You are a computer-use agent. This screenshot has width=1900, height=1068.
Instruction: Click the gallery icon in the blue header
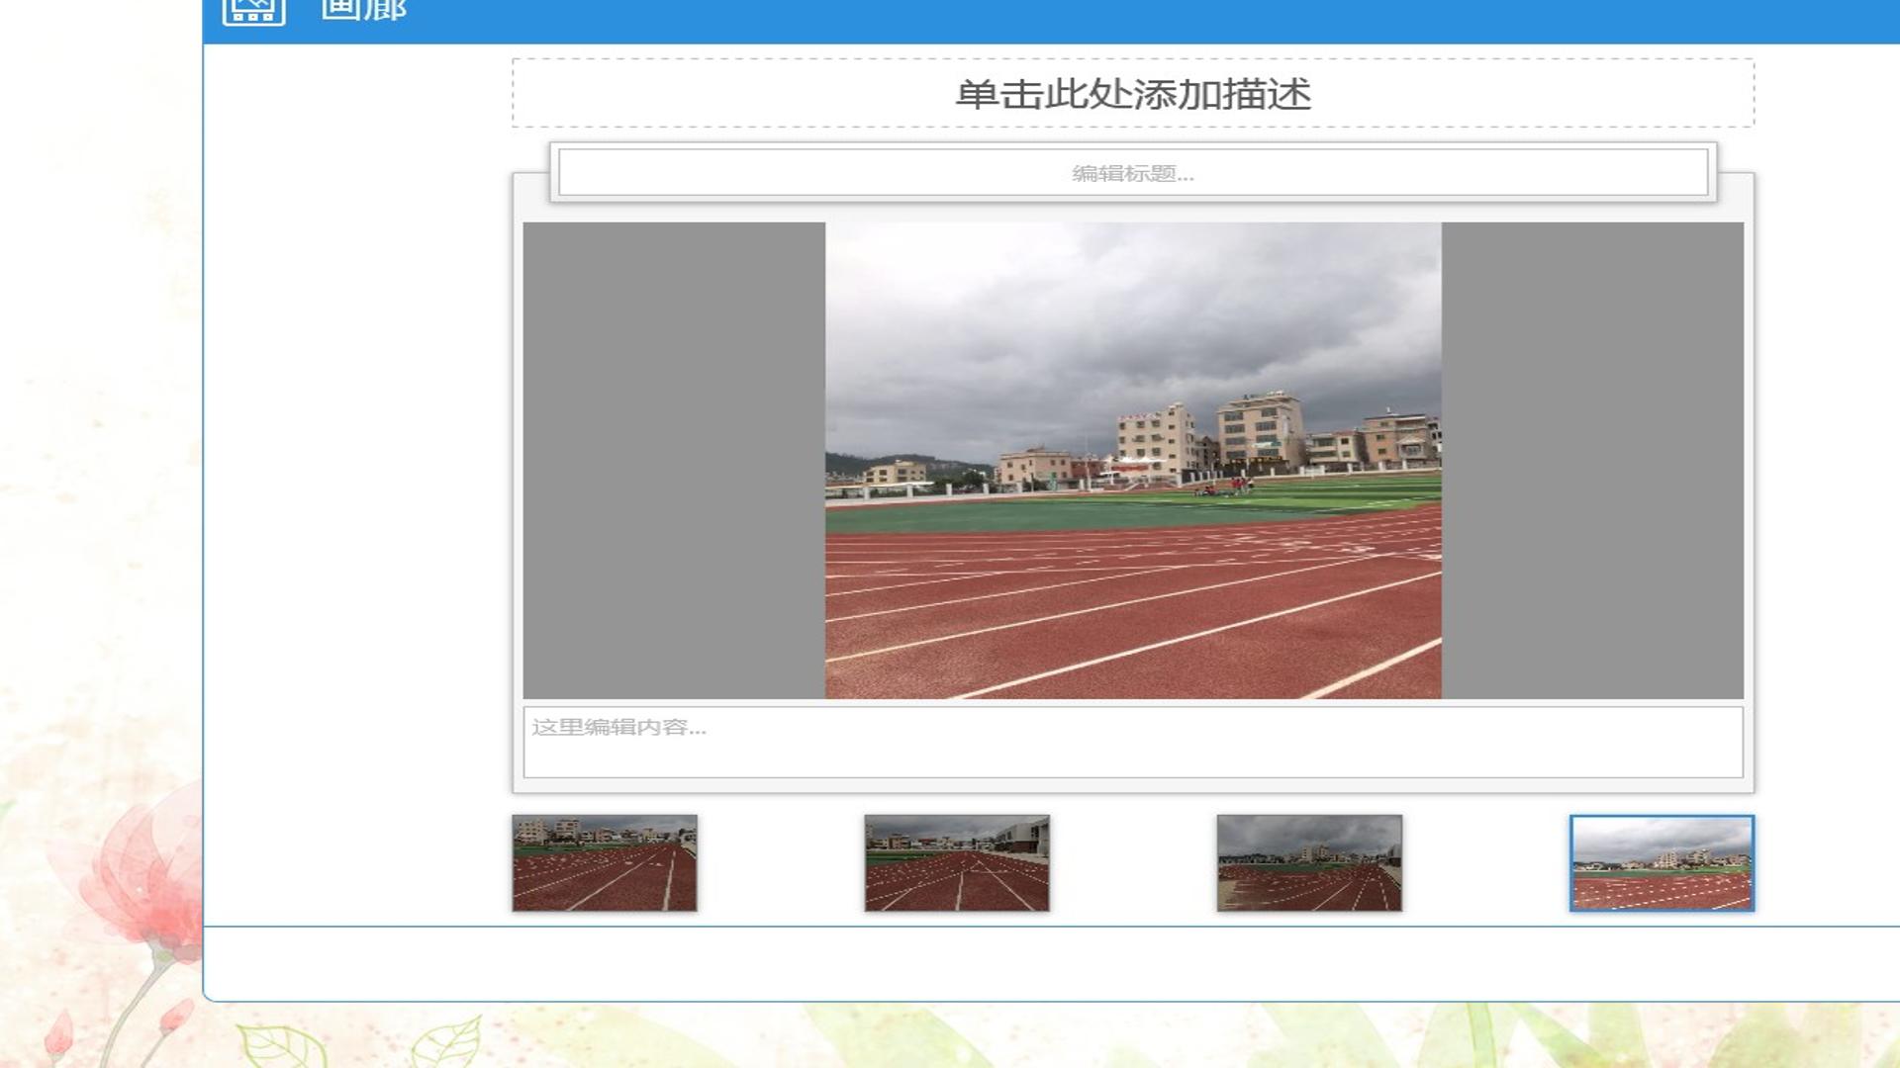click(x=253, y=10)
